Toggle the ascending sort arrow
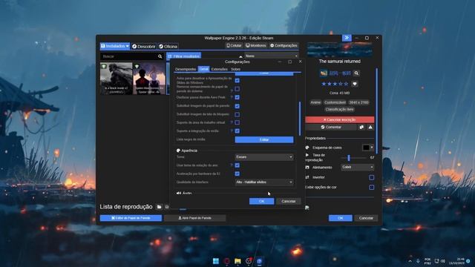Viewport: 475px width, 267px height. 240,56
